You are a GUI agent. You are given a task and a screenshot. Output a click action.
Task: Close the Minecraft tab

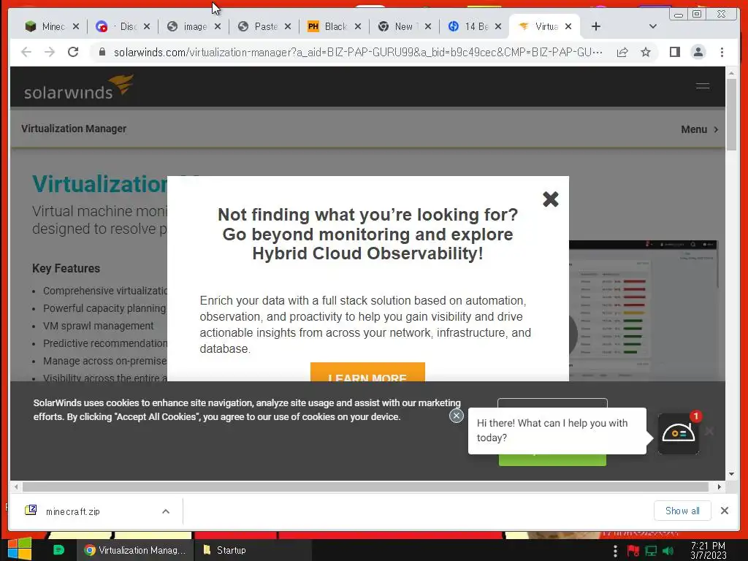(76, 27)
